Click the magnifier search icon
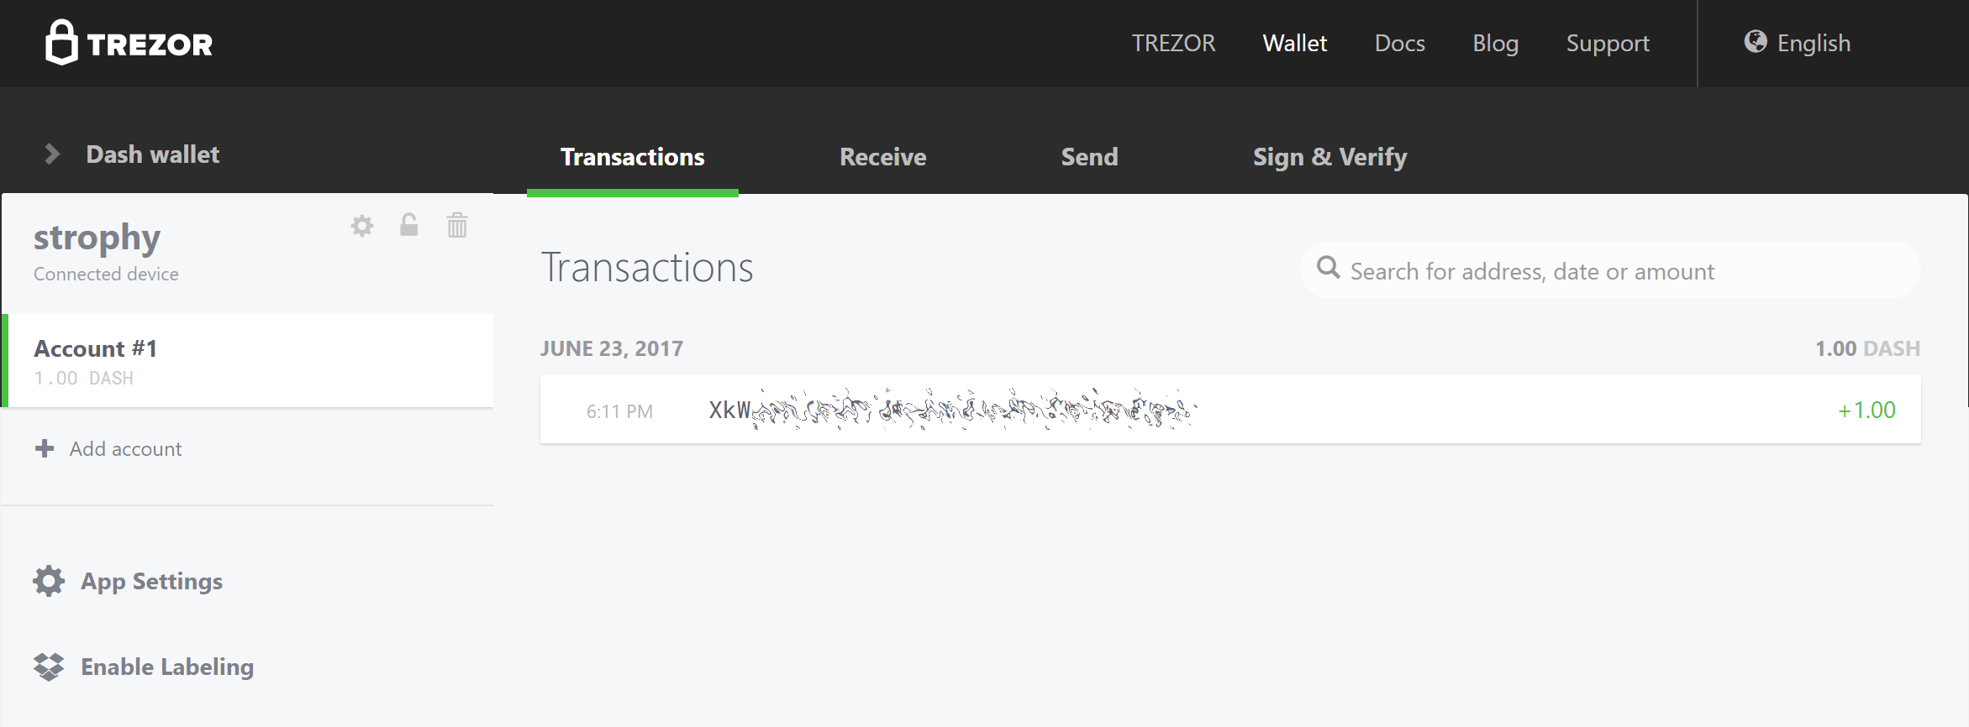Image resolution: width=1969 pixels, height=727 pixels. pos(1328,268)
